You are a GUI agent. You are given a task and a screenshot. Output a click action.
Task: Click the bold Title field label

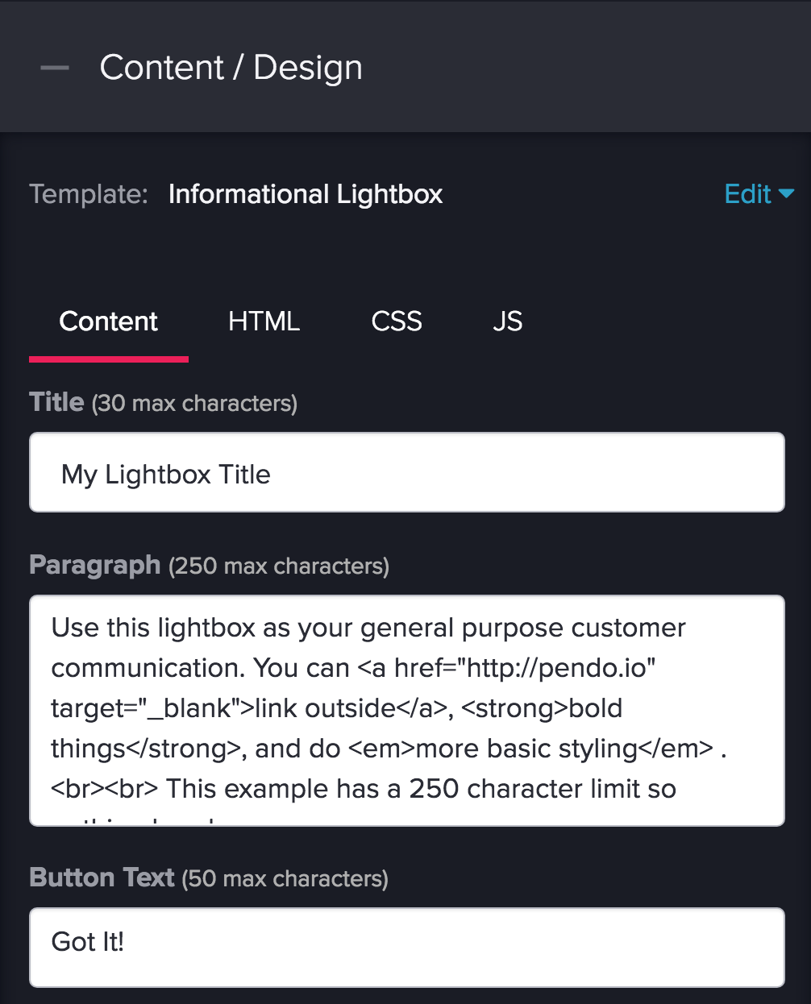56,401
